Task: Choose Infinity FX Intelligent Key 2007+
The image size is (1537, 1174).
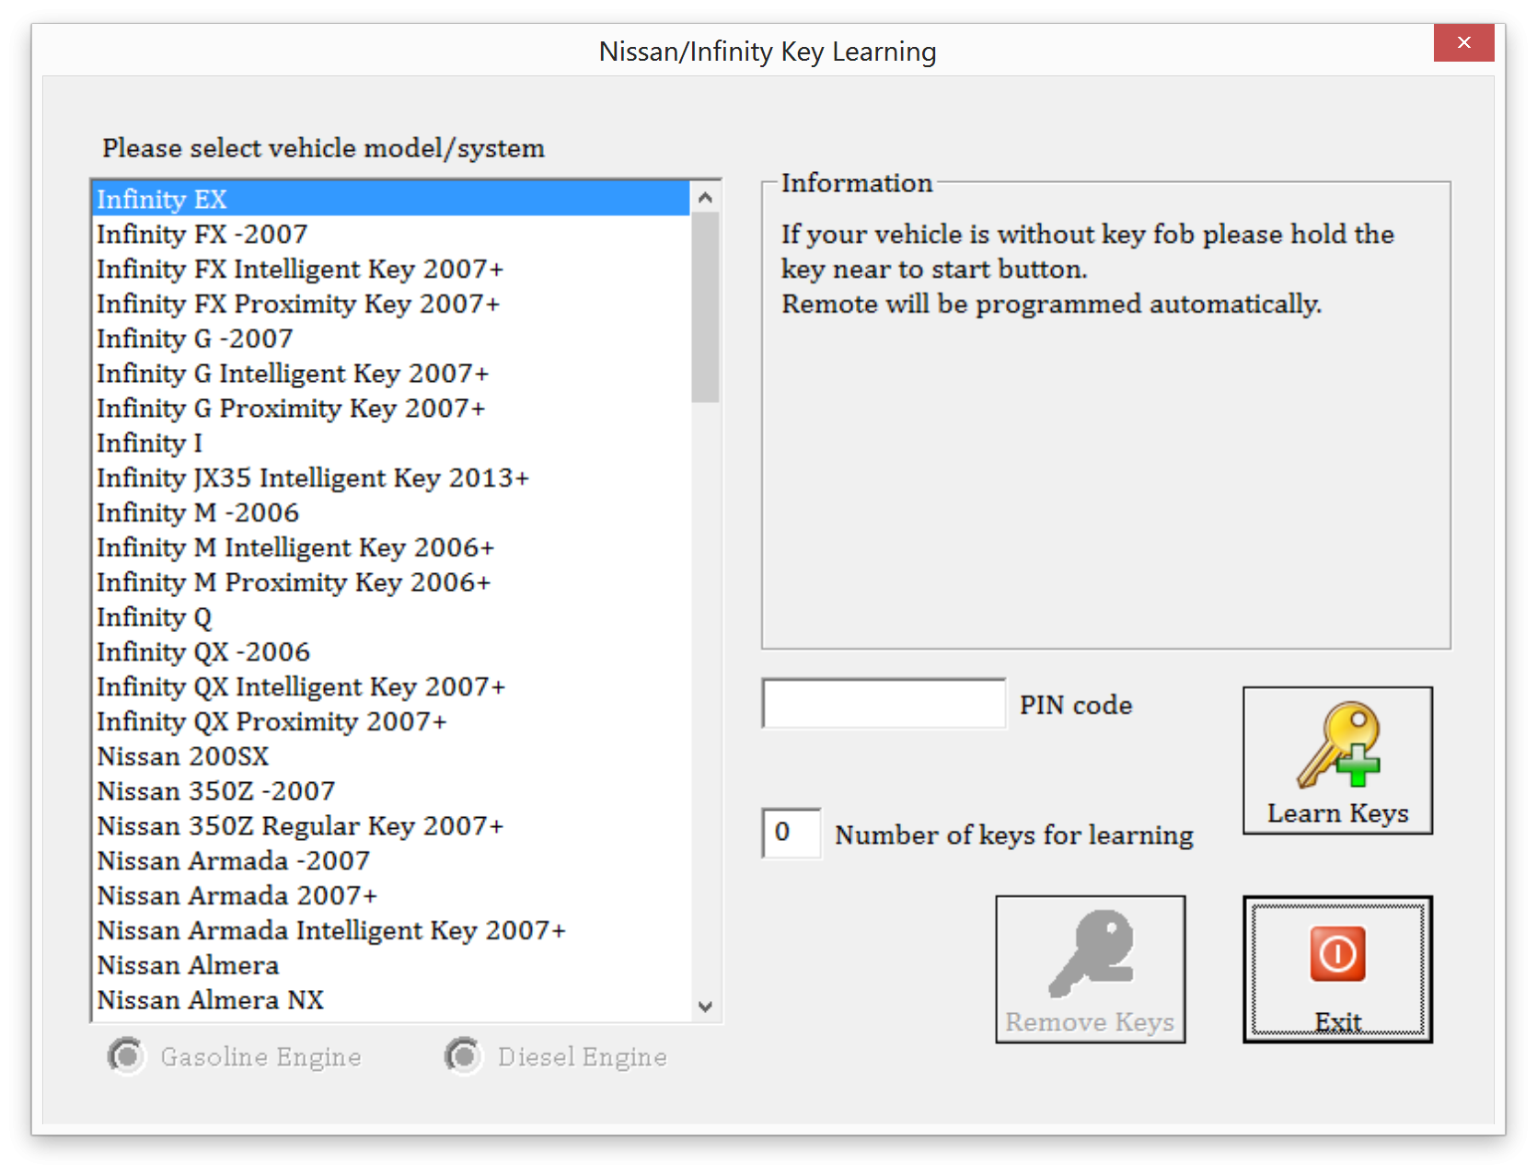Action: [391, 269]
